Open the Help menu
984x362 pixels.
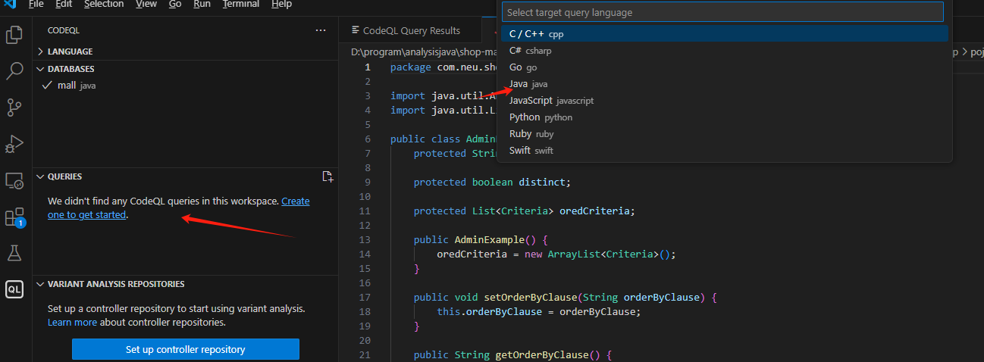[281, 4]
